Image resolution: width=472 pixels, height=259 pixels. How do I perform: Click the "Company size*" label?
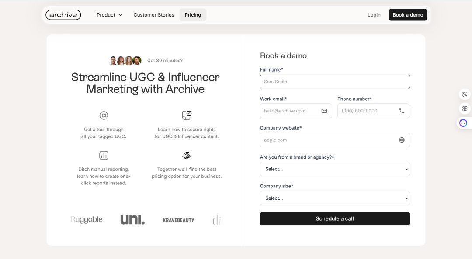(277, 186)
